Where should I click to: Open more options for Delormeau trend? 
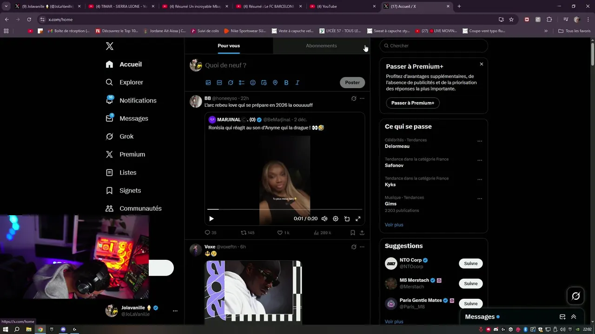[480, 141]
